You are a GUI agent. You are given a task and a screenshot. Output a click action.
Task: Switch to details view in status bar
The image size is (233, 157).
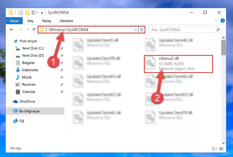point(215,149)
